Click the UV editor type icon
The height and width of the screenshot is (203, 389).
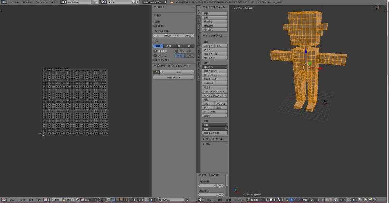coord(3,200)
